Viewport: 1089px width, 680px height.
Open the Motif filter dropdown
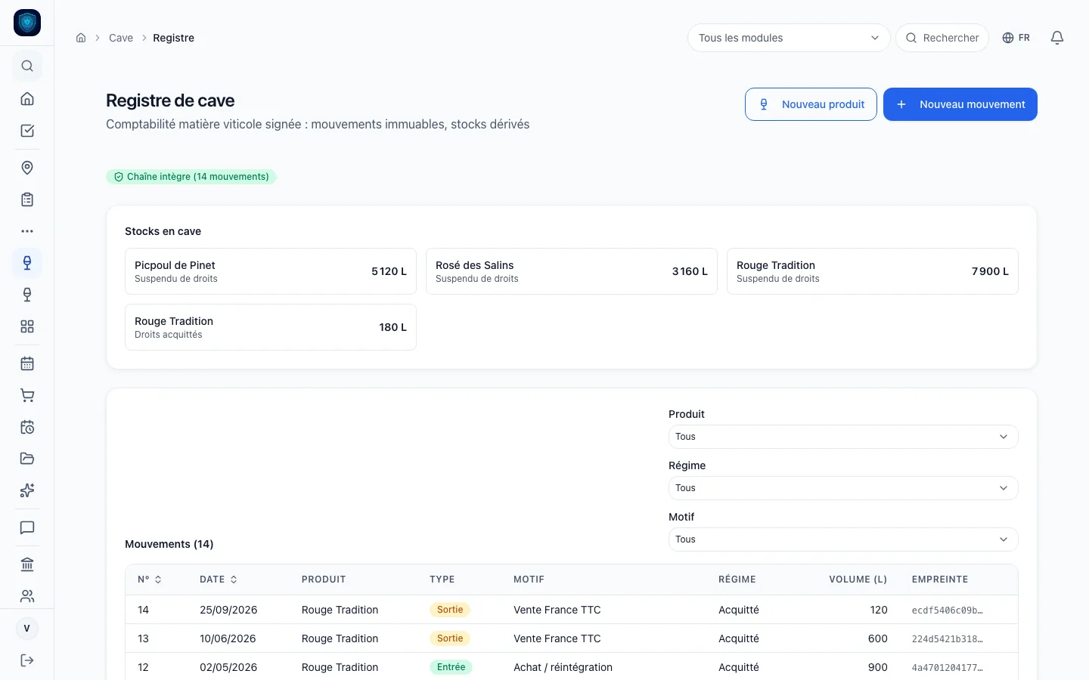(843, 539)
